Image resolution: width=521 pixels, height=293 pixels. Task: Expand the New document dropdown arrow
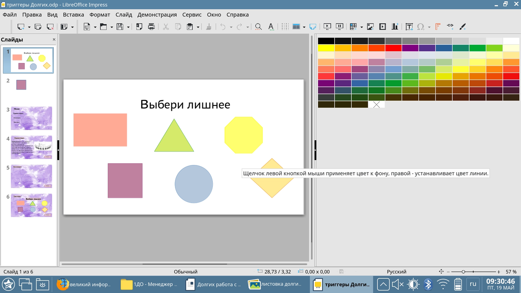[95, 27]
